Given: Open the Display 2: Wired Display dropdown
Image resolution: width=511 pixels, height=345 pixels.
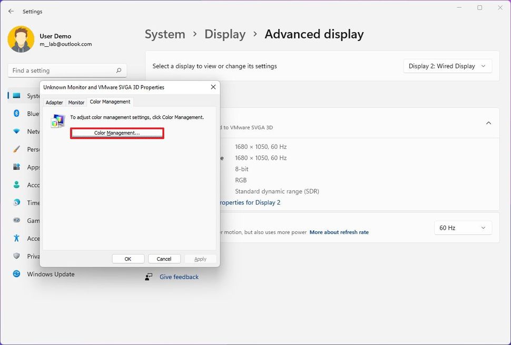Looking at the screenshot, I should [448, 66].
